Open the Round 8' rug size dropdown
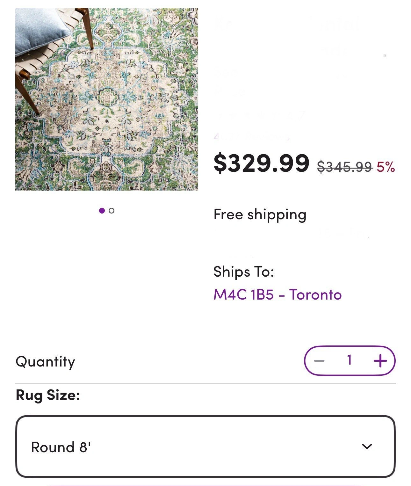Viewport: 411px width, 486px height. 205,446
